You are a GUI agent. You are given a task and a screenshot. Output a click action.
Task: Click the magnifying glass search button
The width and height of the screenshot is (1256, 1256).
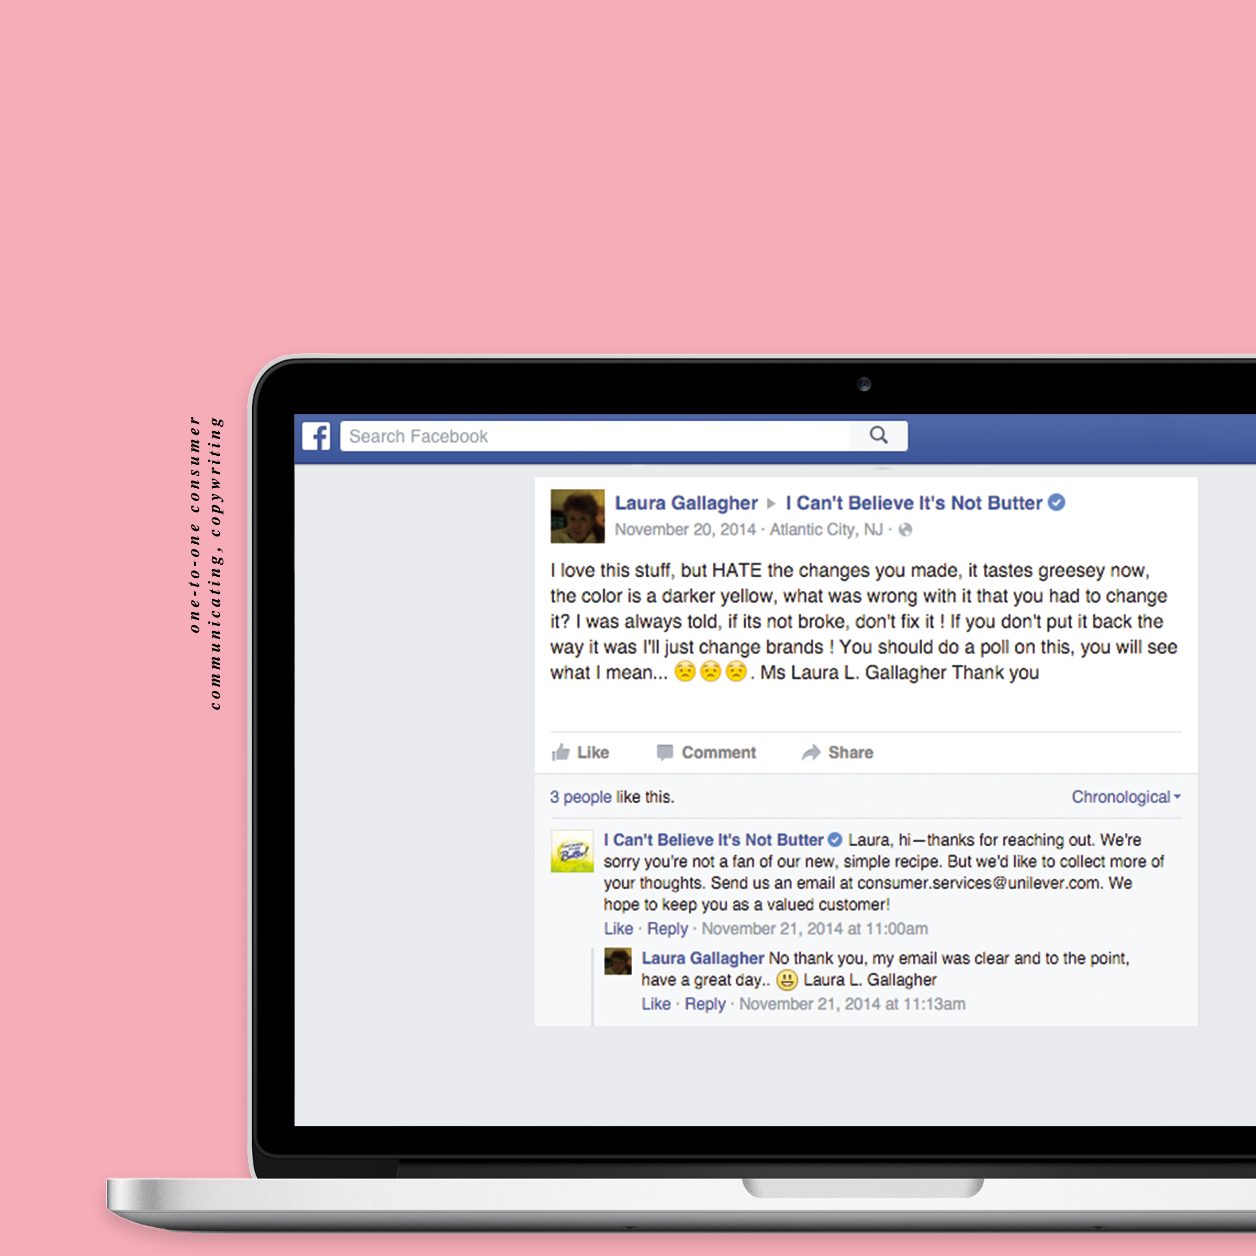coord(878,435)
